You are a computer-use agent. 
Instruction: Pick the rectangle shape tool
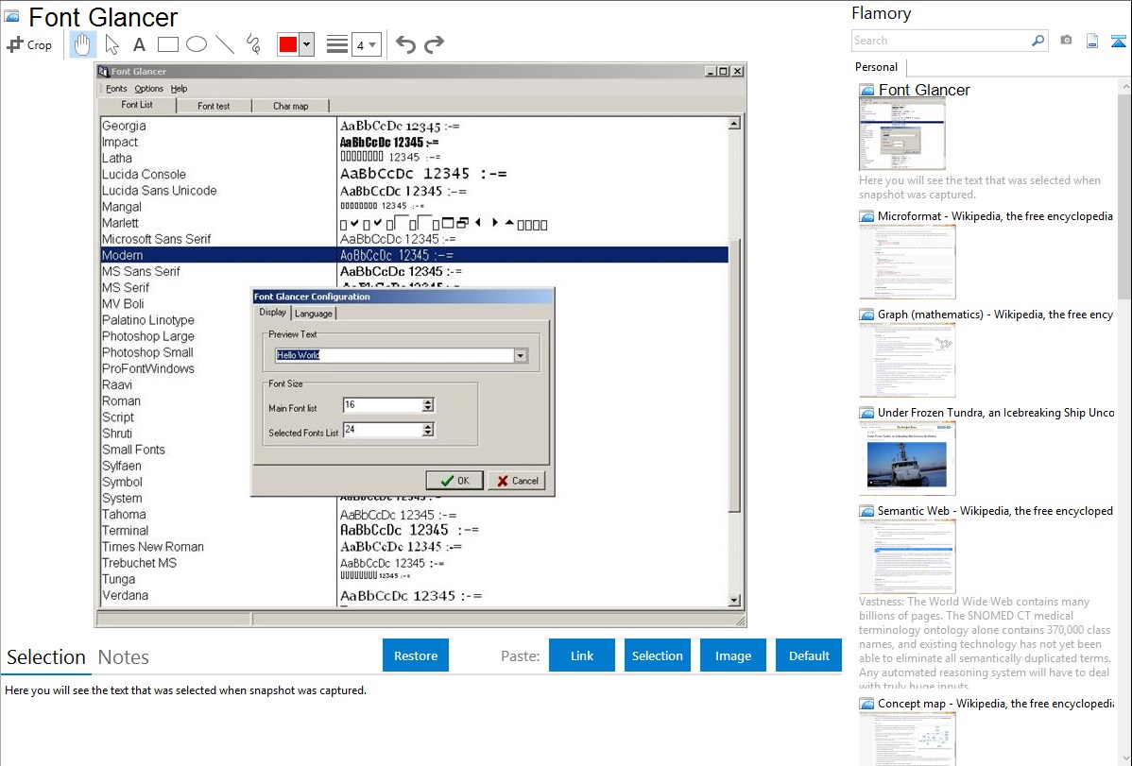[x=167, y=44]
